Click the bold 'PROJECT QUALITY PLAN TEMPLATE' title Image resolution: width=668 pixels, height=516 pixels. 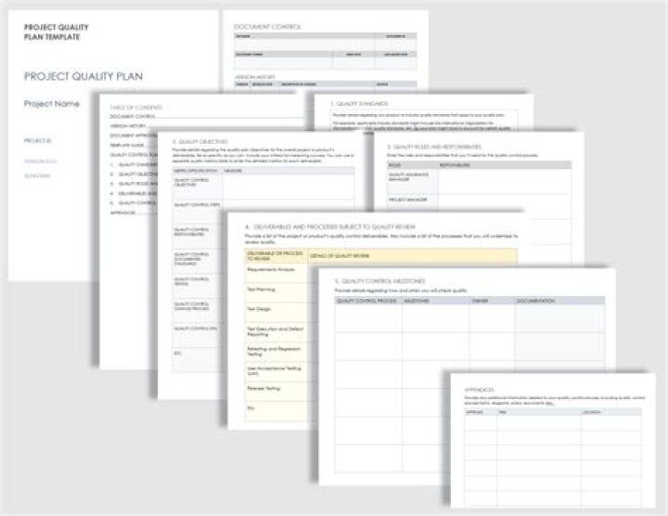click(57, 32)
